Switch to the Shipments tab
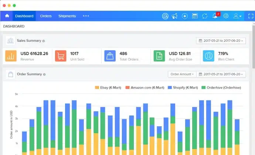The image size is (255, 155). pyautogui.click(x=67, y=16)
